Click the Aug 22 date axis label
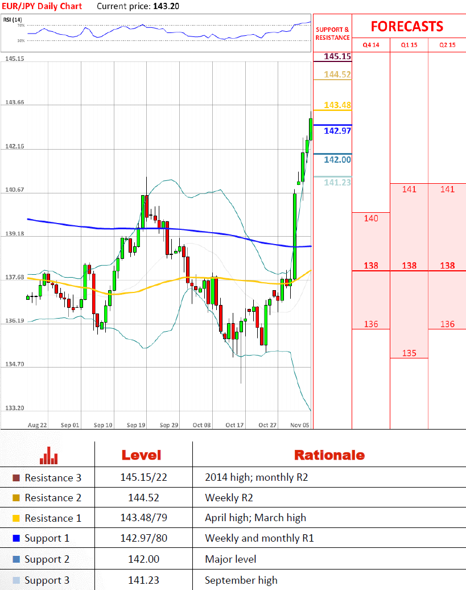Image resolution: width=466 pixels, height=590 pixels. click(37, 425)
